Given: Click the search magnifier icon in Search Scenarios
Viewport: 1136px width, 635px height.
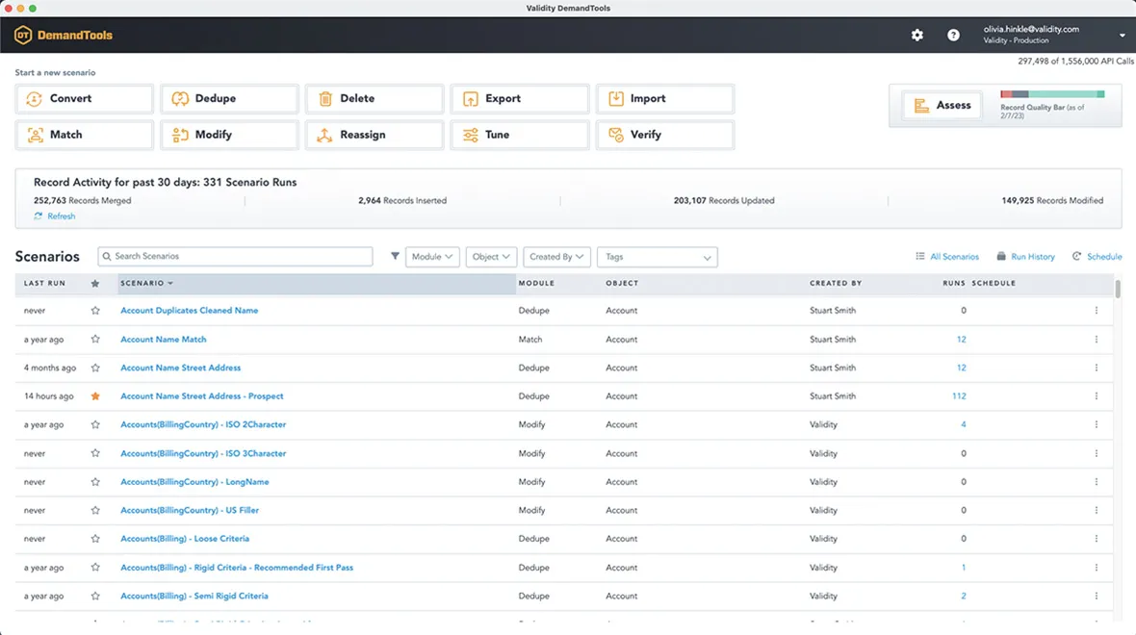Looking at the screenshot, I should tap(107, 256).
